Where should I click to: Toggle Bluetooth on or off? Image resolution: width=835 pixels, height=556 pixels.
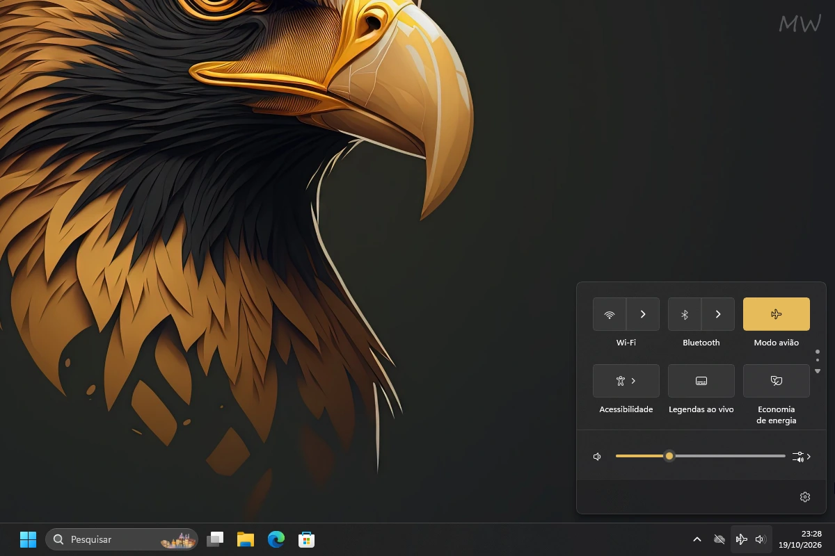click(685, 314)
